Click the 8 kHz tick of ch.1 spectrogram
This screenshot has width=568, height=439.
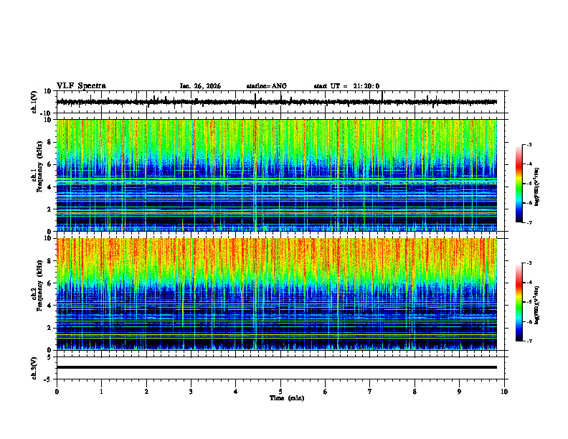pos(49,142)
